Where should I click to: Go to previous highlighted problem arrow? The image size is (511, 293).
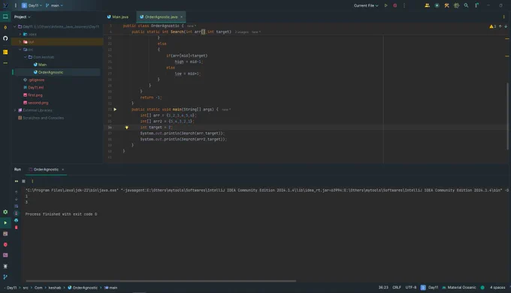pos(500,26)
